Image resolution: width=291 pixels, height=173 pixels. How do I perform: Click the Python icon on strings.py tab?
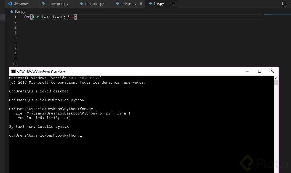118,4
